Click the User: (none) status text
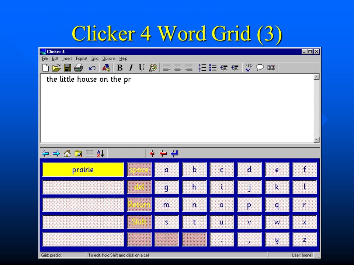 [302, 255]
